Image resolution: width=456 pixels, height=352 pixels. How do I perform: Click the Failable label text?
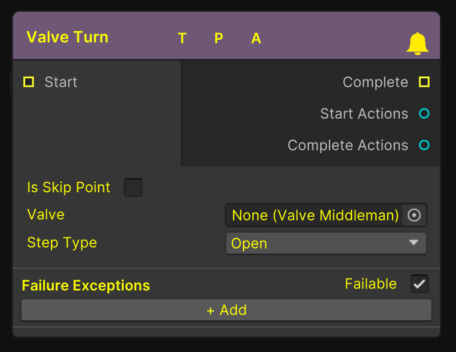(371, 284)
